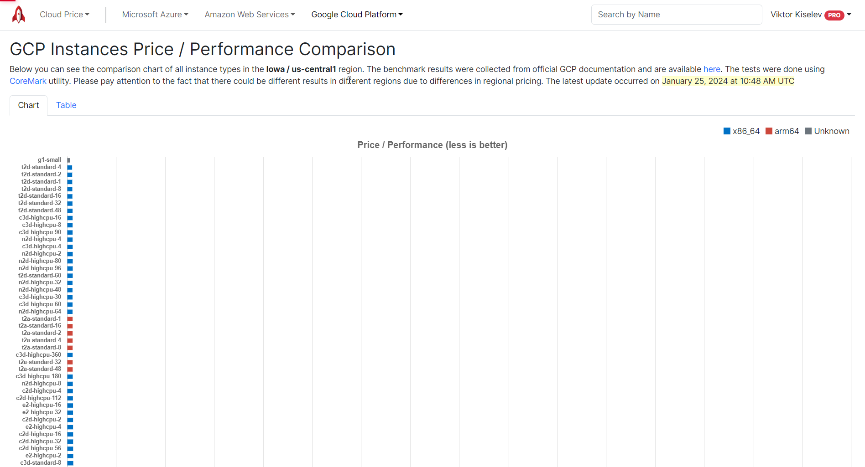Click the gray Unknown legend color square
The image size is (865, 467).
pos(808,131)
